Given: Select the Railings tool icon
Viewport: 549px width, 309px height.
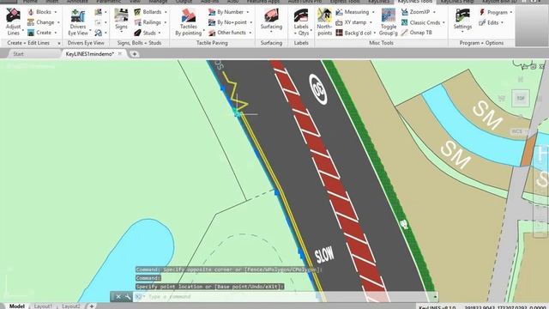Looking at the screenshot, I should 137,22.
